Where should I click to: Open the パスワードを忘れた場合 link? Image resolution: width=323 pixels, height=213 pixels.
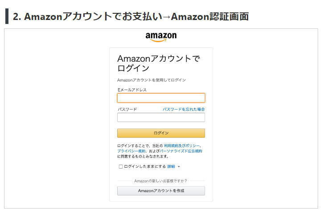184,109
